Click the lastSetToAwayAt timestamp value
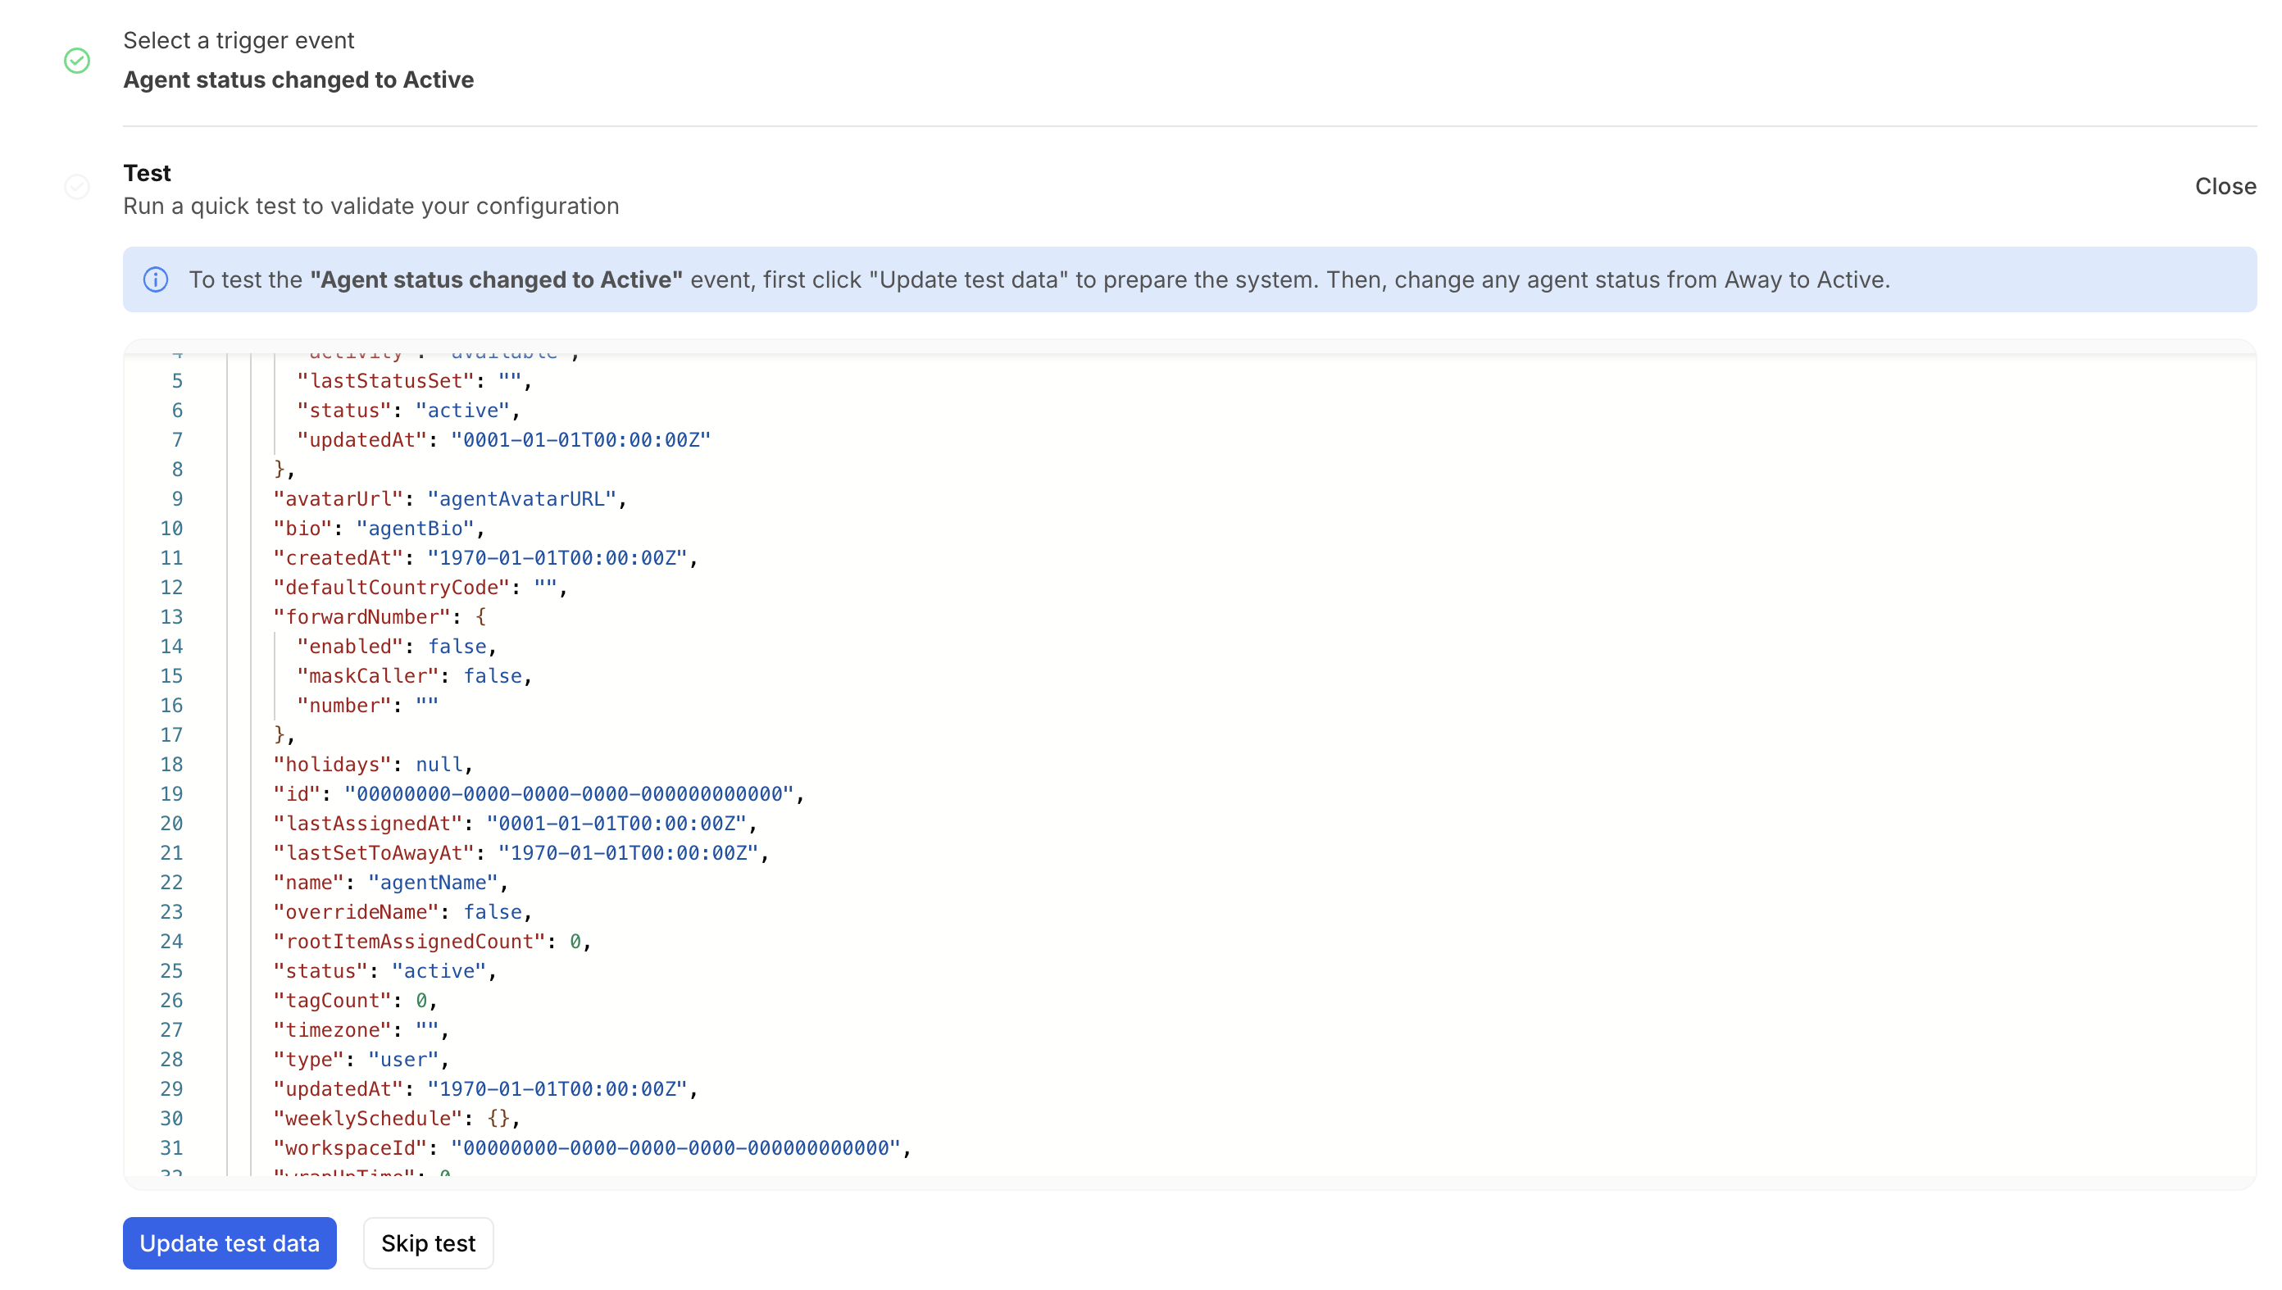 tap(627, 853)
